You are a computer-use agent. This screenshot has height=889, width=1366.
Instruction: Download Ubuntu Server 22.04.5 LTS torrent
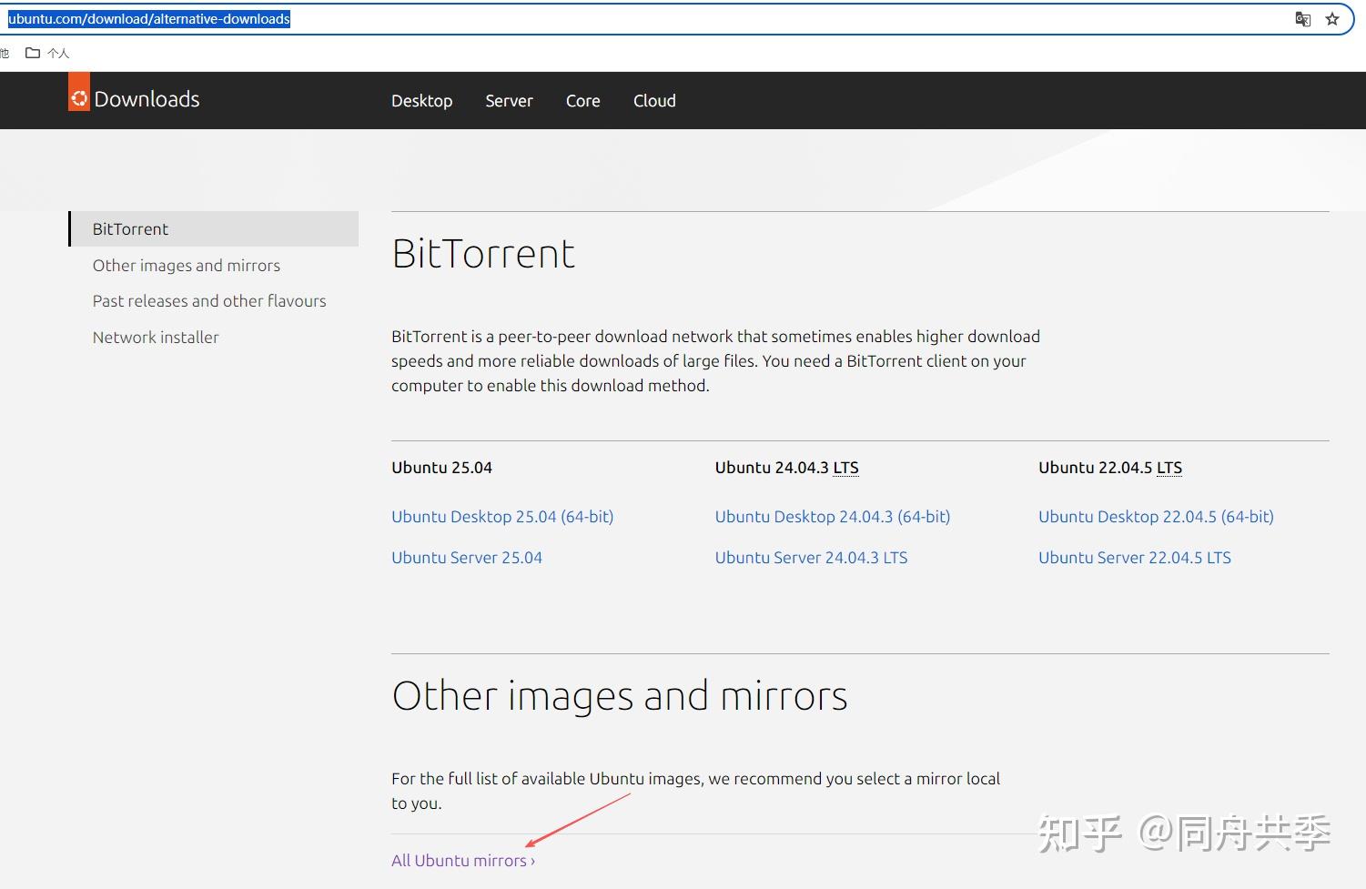pos(1134,557)
